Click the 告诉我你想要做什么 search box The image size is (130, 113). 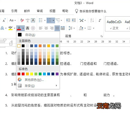click(x=91, y=11)
